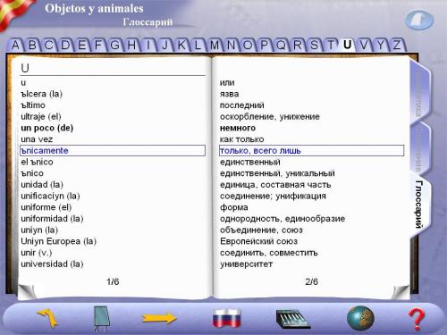
Task: Select letter tab Q
Action: pyautogui.click(x=281, y=46)
